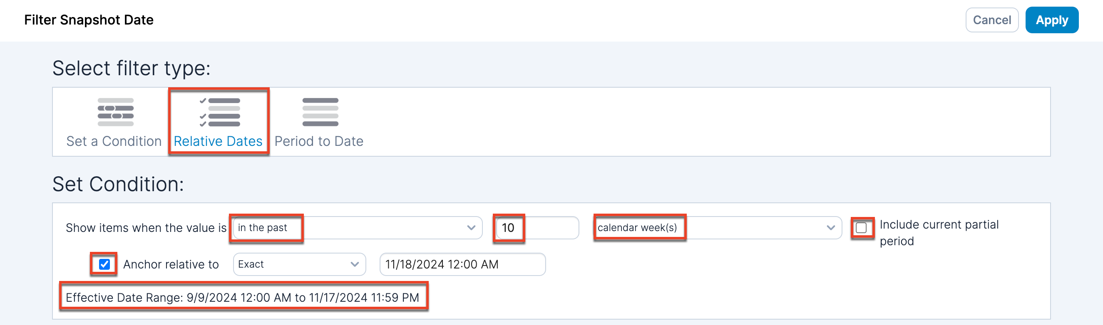
Task: Click the Effective Date Range text
Action: [242, 297]
